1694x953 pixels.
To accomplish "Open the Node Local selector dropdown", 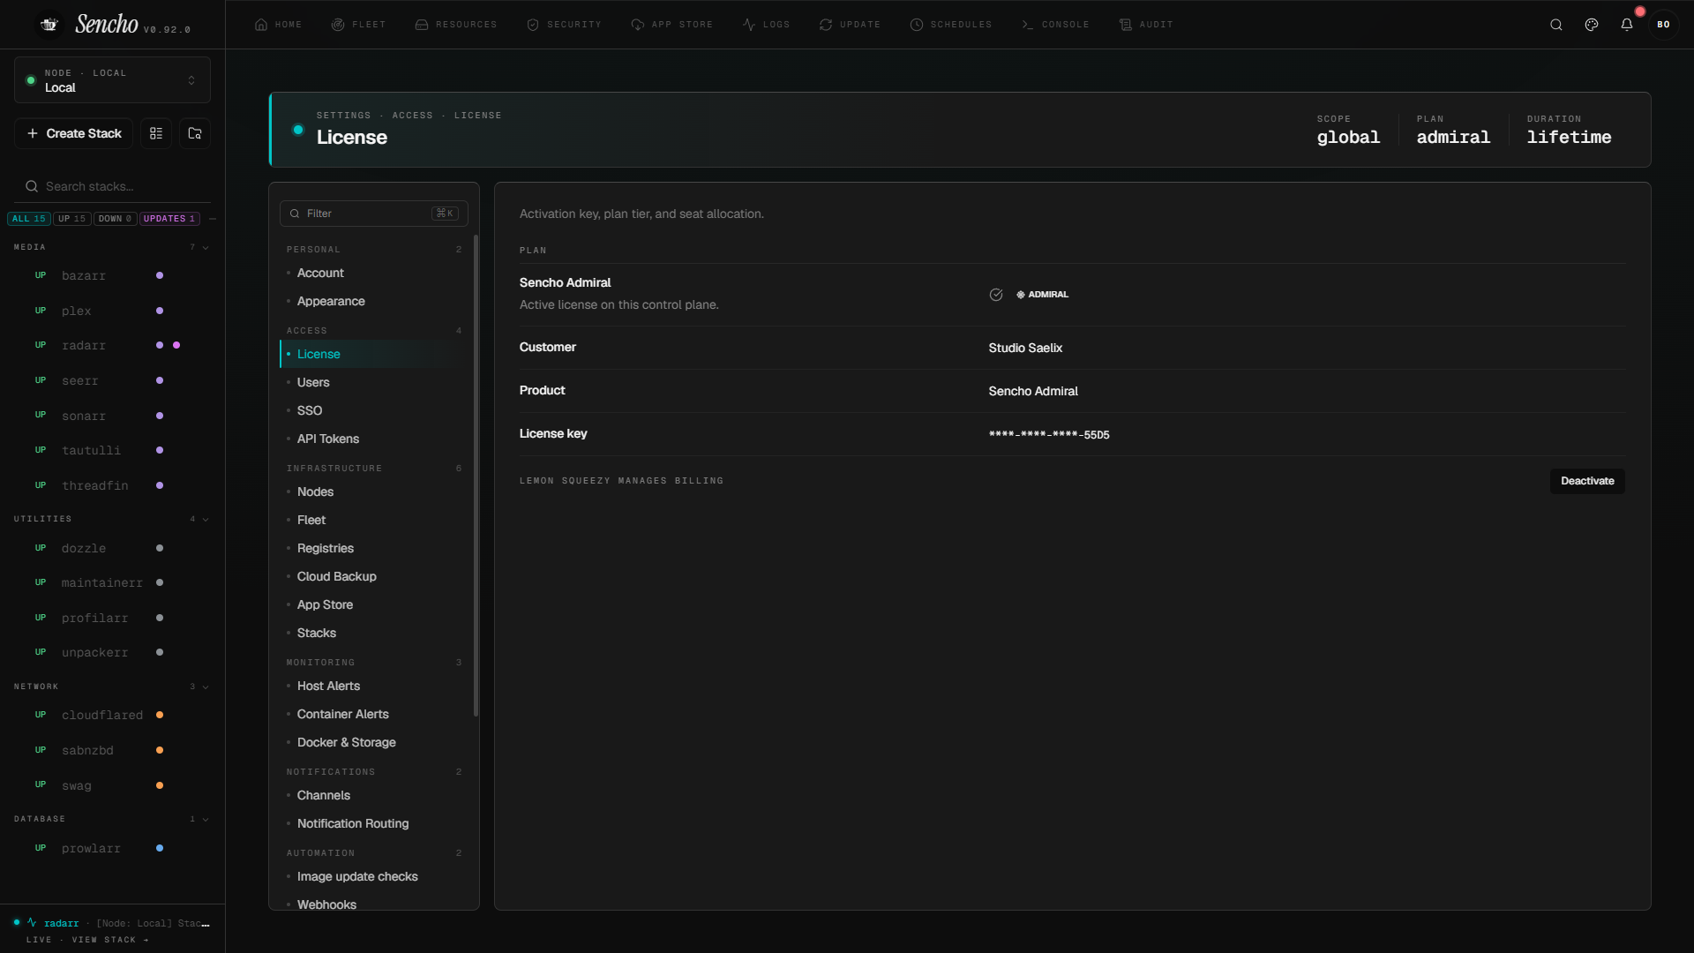I will [112, 80].
